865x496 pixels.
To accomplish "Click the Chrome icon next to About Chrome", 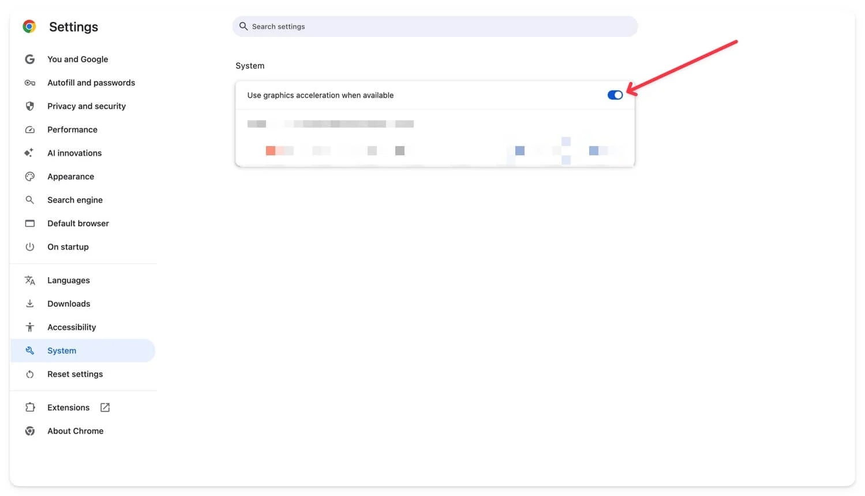I will 30,431.
